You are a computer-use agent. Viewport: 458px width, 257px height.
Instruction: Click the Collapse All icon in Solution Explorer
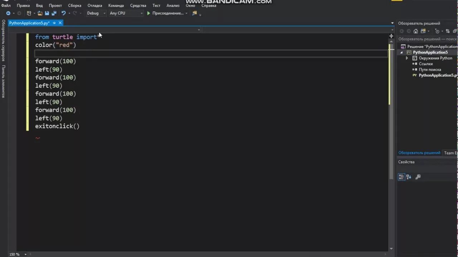[x=454, y=31]
